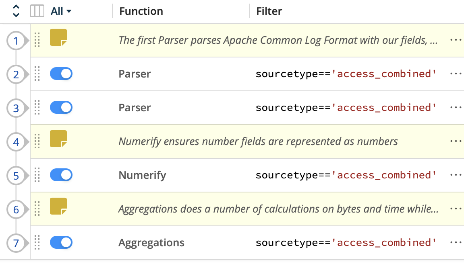Click the drag handle on the Aggregations row
The image size is (464, 264).
click(x=37, y=243)
